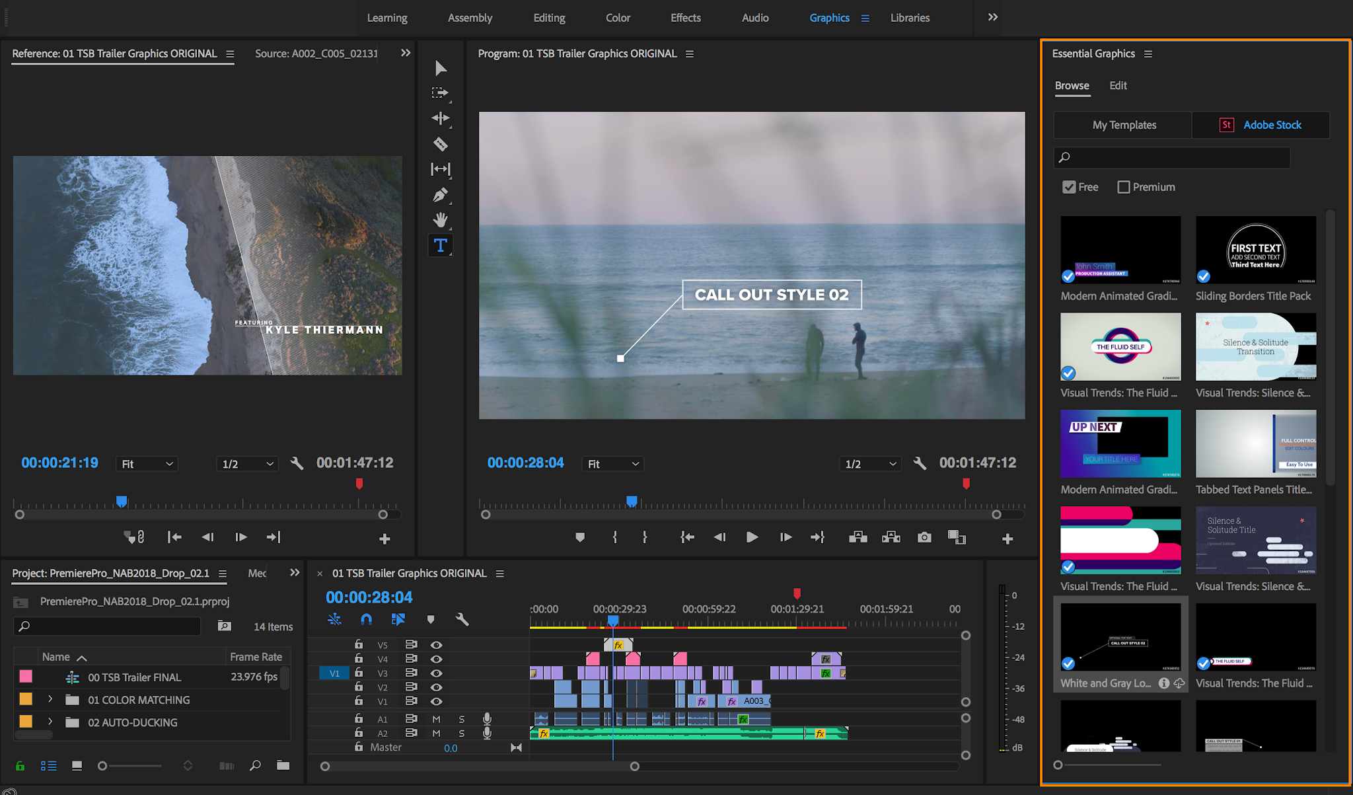
Task: Click the Snap toggle icon in timeline
Action: pos(367,618)
